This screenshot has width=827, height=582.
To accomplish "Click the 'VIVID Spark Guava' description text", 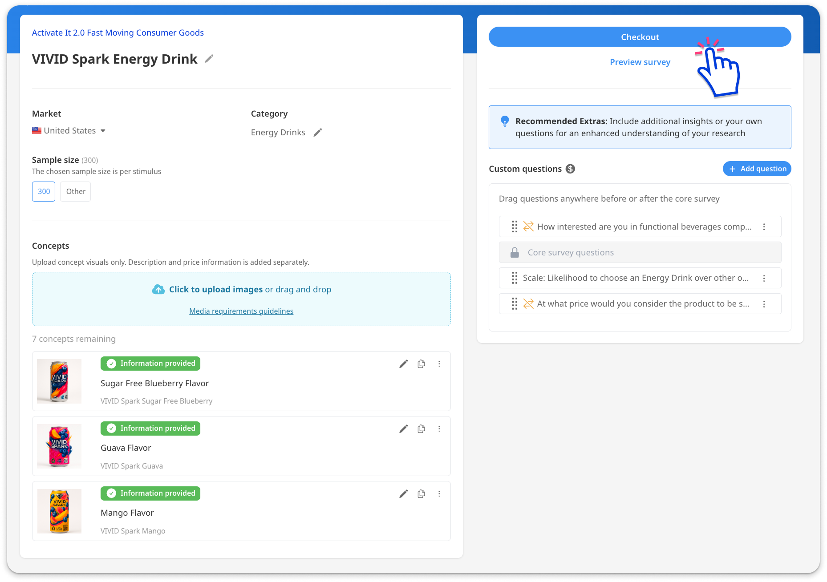I will click(132, 466).
